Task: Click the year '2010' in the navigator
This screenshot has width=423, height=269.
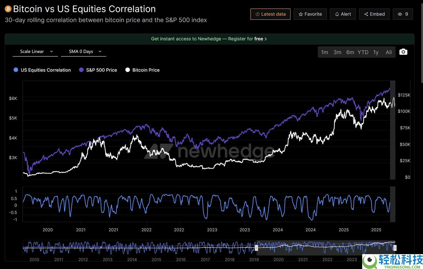Action: (x=34, y=260)
